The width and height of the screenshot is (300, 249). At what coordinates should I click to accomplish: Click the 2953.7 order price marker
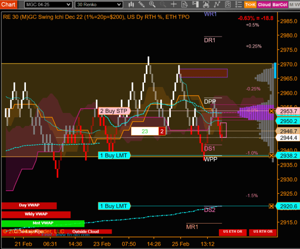[x=288, y=112]
